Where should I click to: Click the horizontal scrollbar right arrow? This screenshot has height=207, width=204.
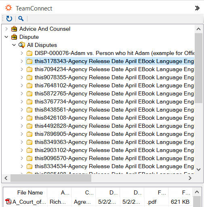click(190, 178)
